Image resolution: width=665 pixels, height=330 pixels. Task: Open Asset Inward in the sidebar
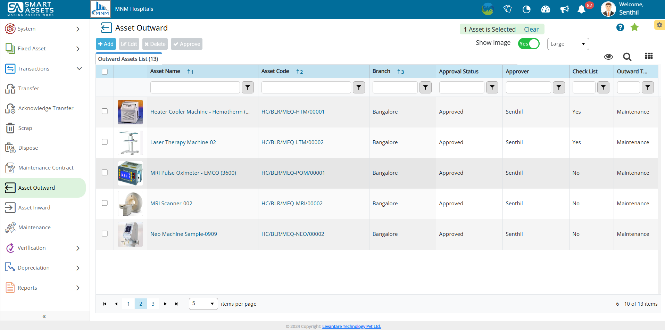(x=34, y=208)
